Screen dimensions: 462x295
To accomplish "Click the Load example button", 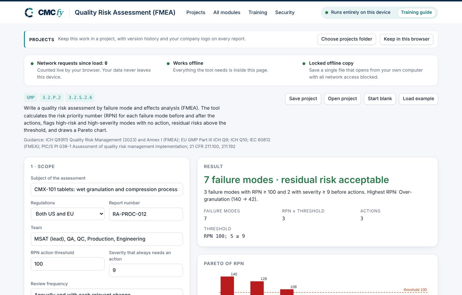I will pyautogui.click(x=418, y=99).
